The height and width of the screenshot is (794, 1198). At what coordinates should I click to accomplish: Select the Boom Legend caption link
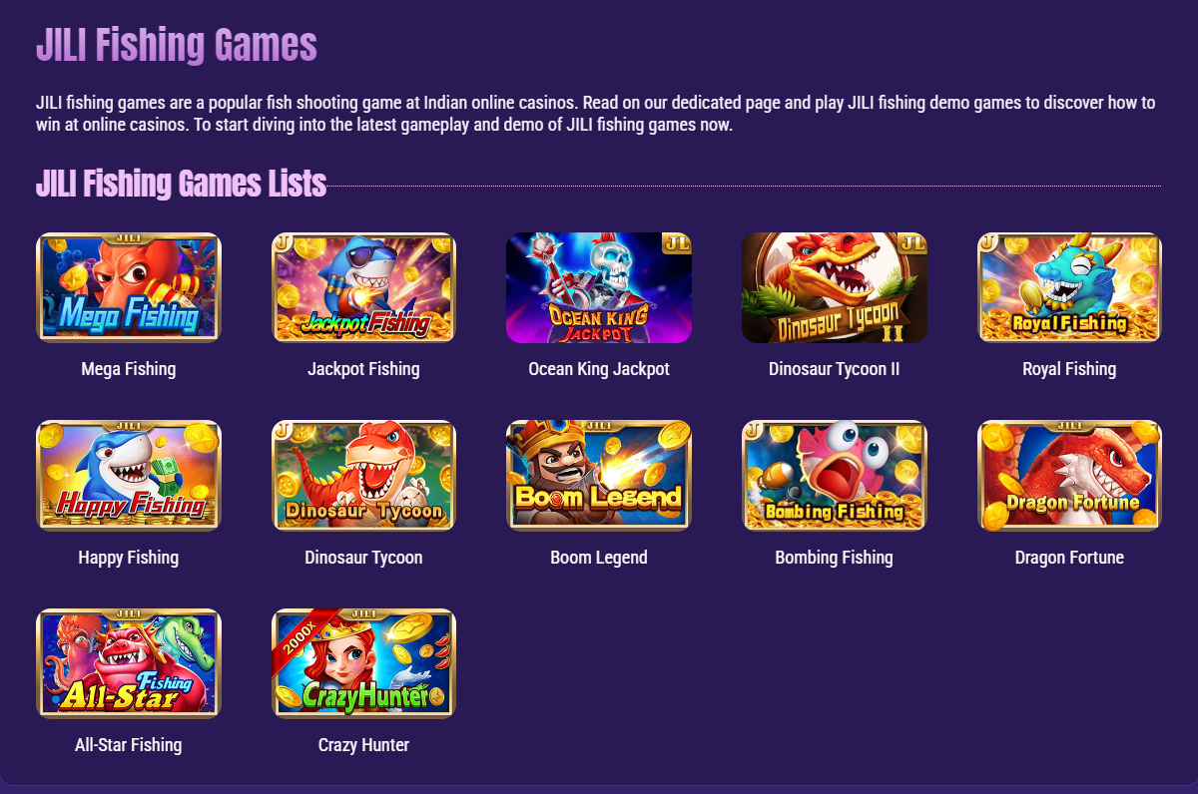coord(599,558)
